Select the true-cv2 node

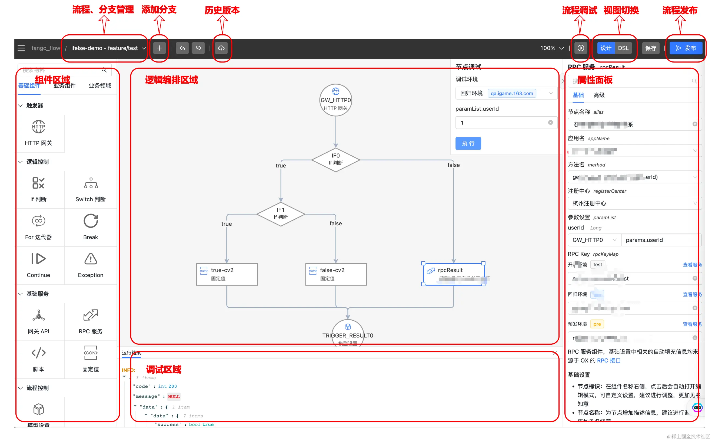point(227,274)
